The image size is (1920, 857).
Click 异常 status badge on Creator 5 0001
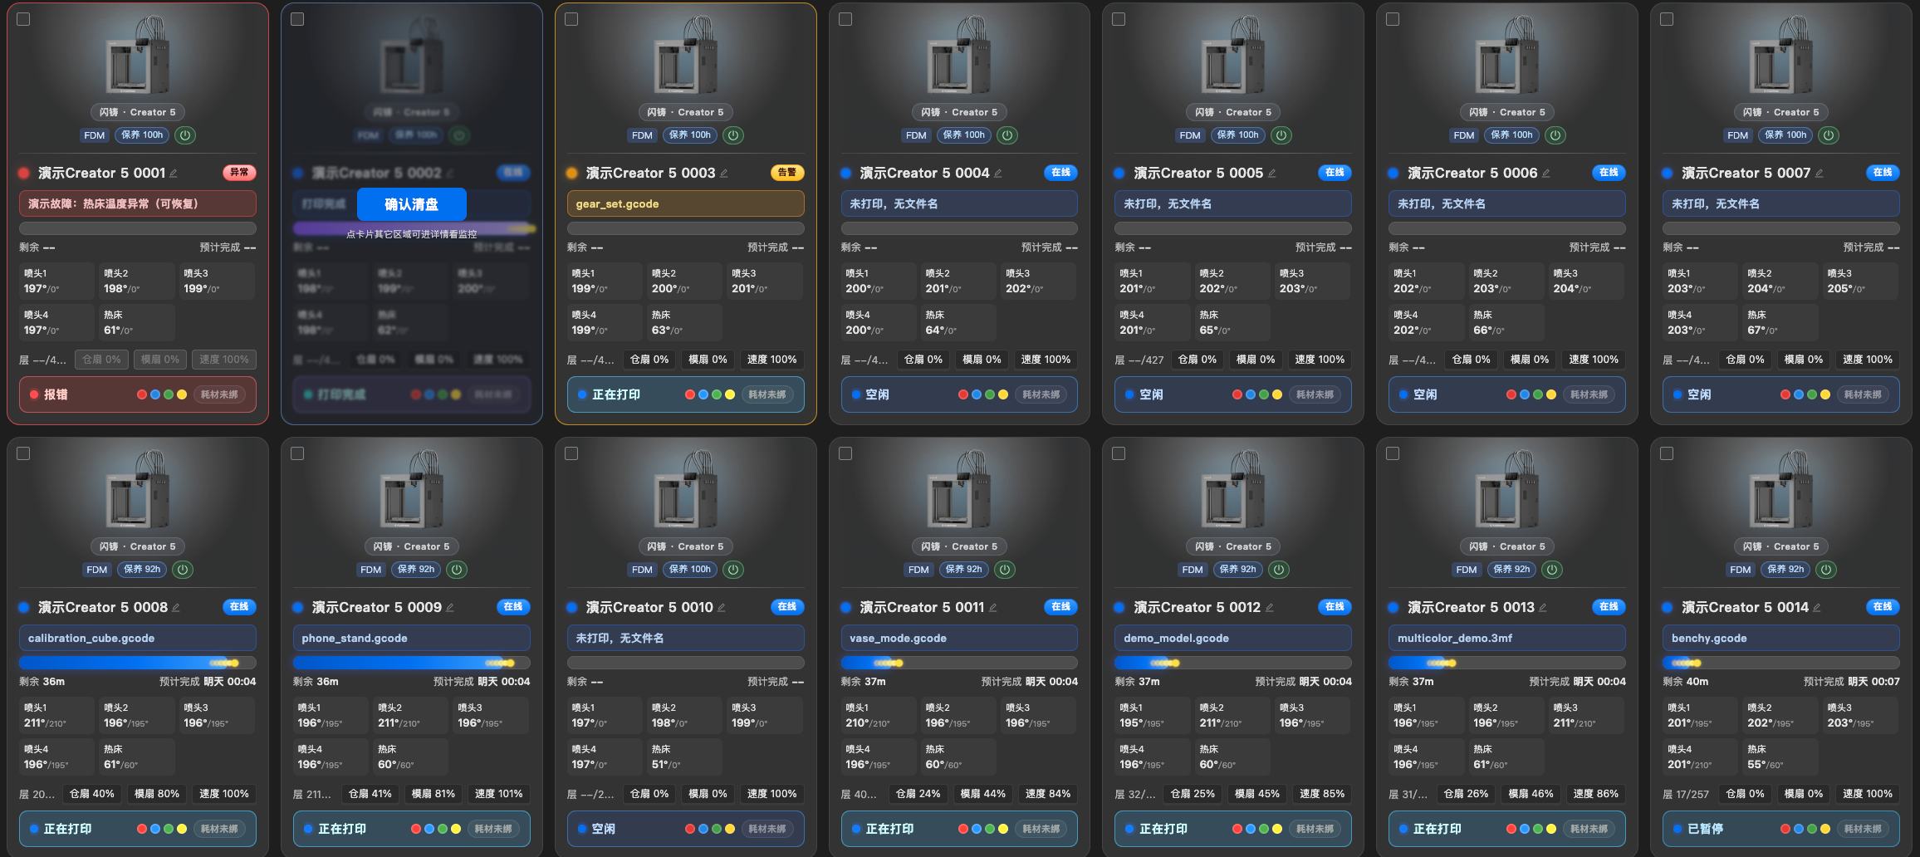point(239,173)
